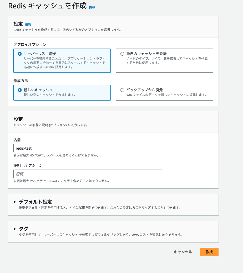This screenshot has height=273, width=243.
Task: Click the orange 作成 button
Action: point(209,252)
